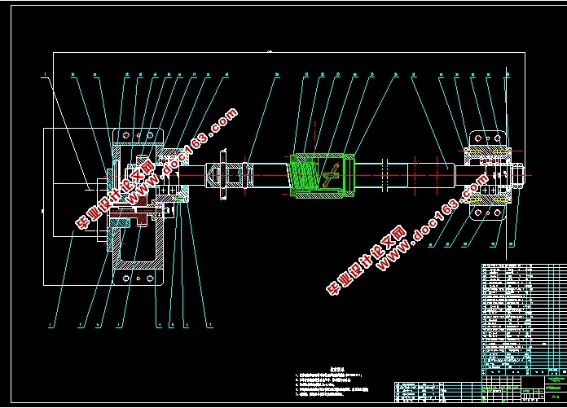Select the top mounting flange bolt holes on left
The width and height of the screenshot is (567, 408).
pos(138,135)
